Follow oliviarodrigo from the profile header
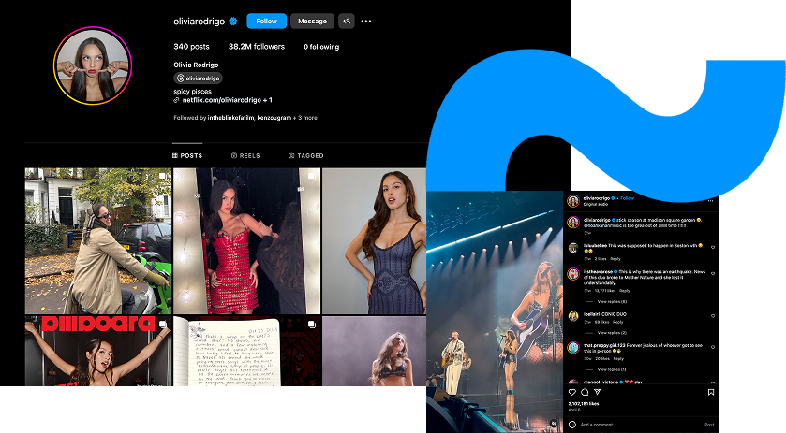The image size is (786, 433). coord(266,21)
